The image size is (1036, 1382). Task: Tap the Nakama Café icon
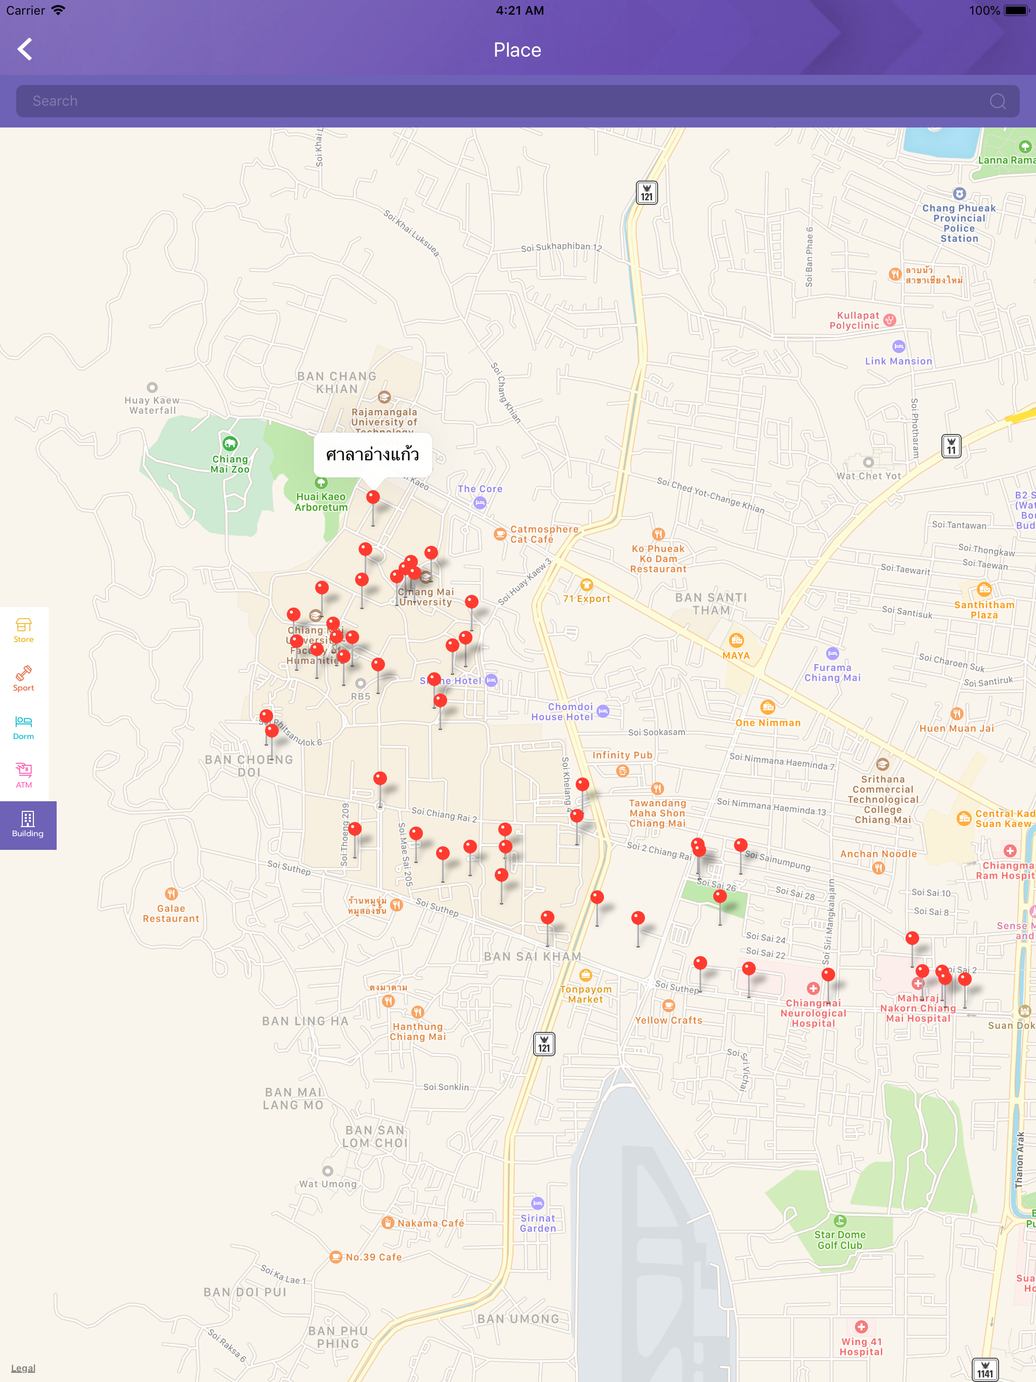point(387,1223)
